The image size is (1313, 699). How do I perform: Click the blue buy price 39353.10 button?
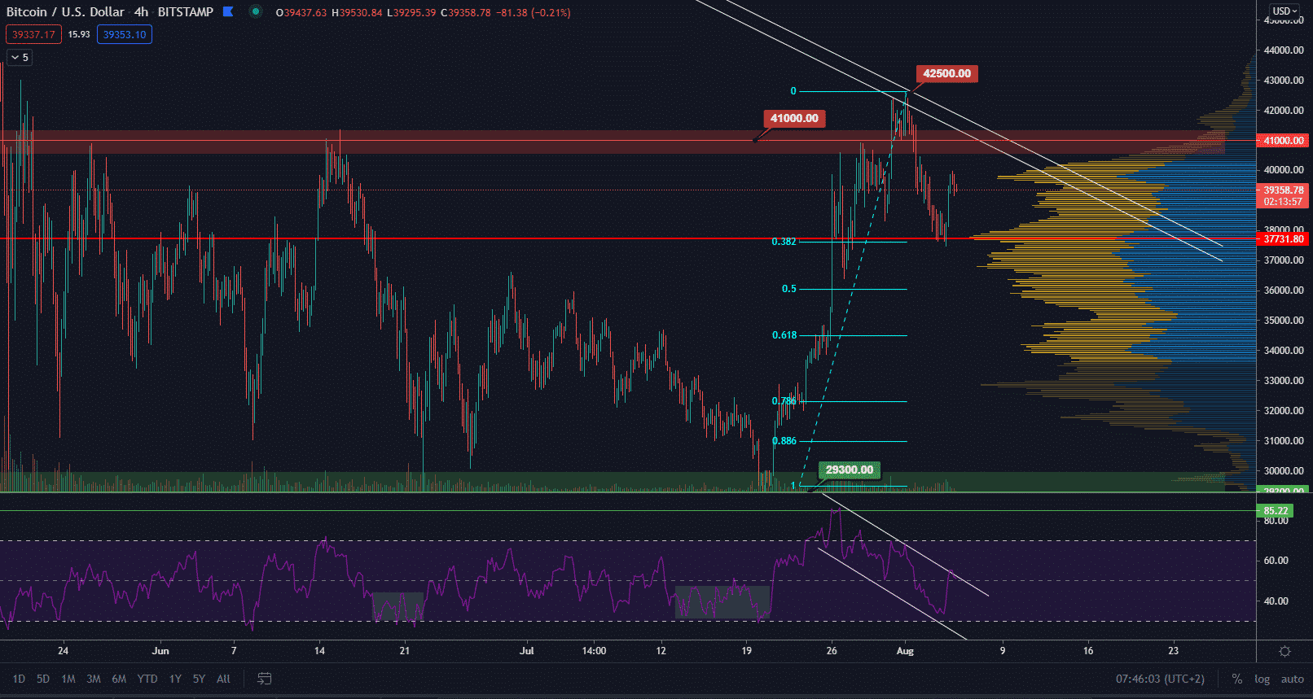pos(125,34)
